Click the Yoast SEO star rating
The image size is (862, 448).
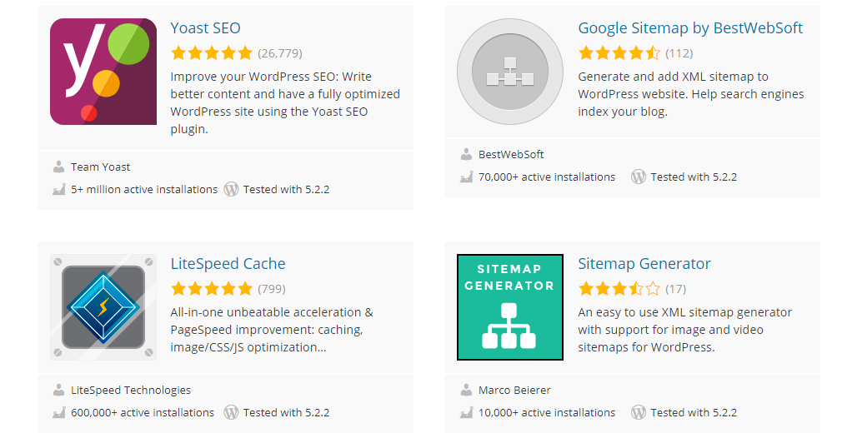(211, 53)
